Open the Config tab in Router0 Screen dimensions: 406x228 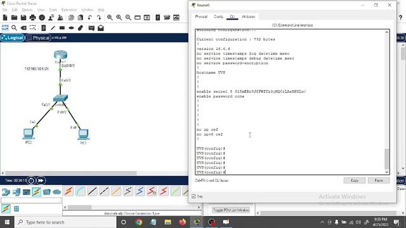coord(218,16)
